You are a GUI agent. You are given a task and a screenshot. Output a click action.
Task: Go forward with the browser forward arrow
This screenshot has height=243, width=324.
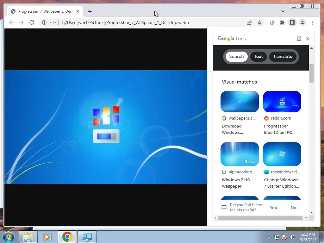pyautogui.click(x=22, y=22)
